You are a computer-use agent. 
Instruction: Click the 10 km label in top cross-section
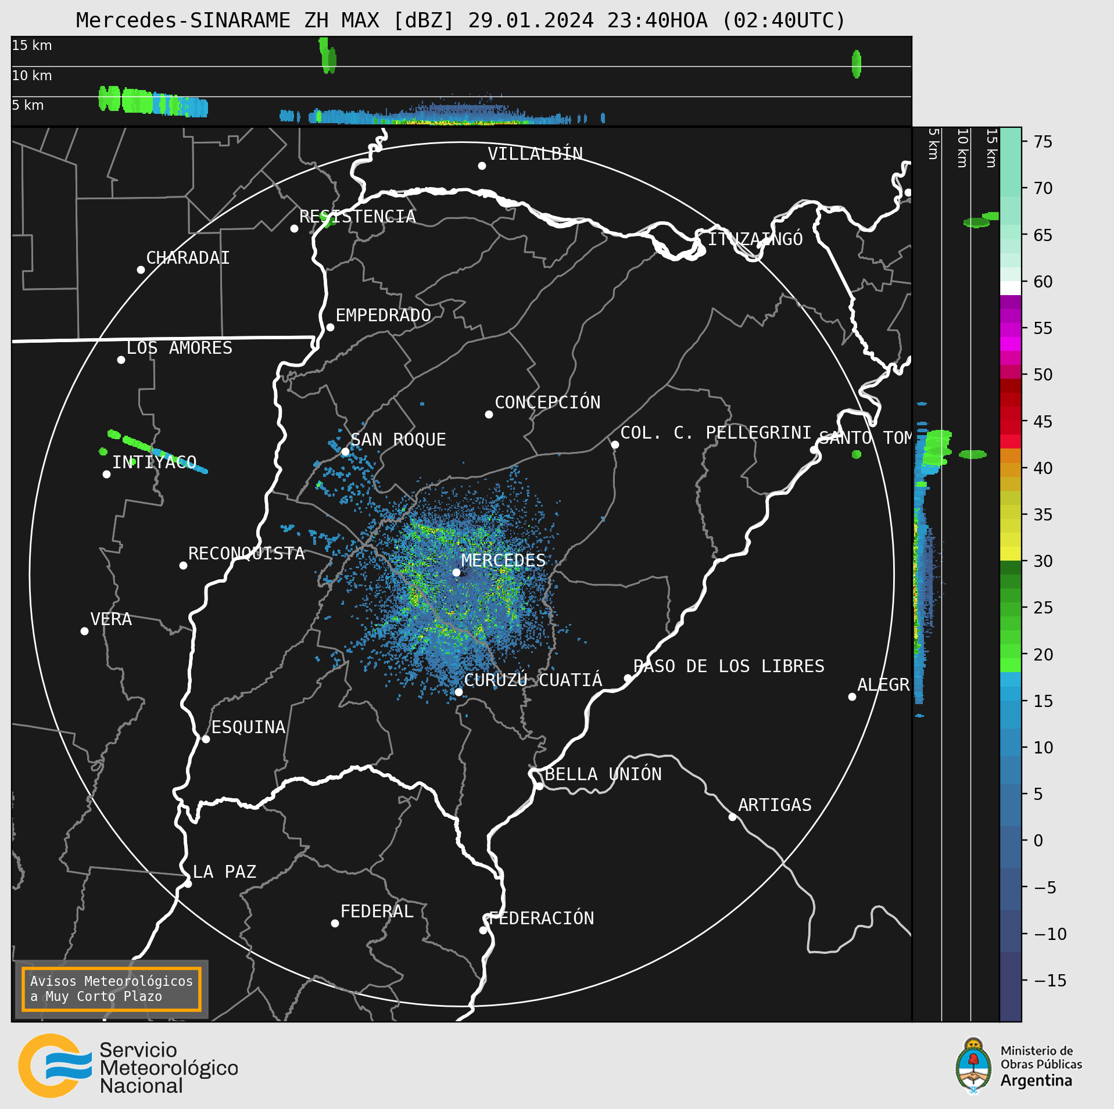pos(32,76)
